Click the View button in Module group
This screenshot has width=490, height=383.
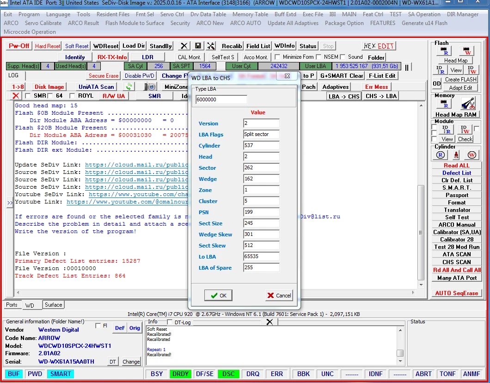tap(447, 139)
